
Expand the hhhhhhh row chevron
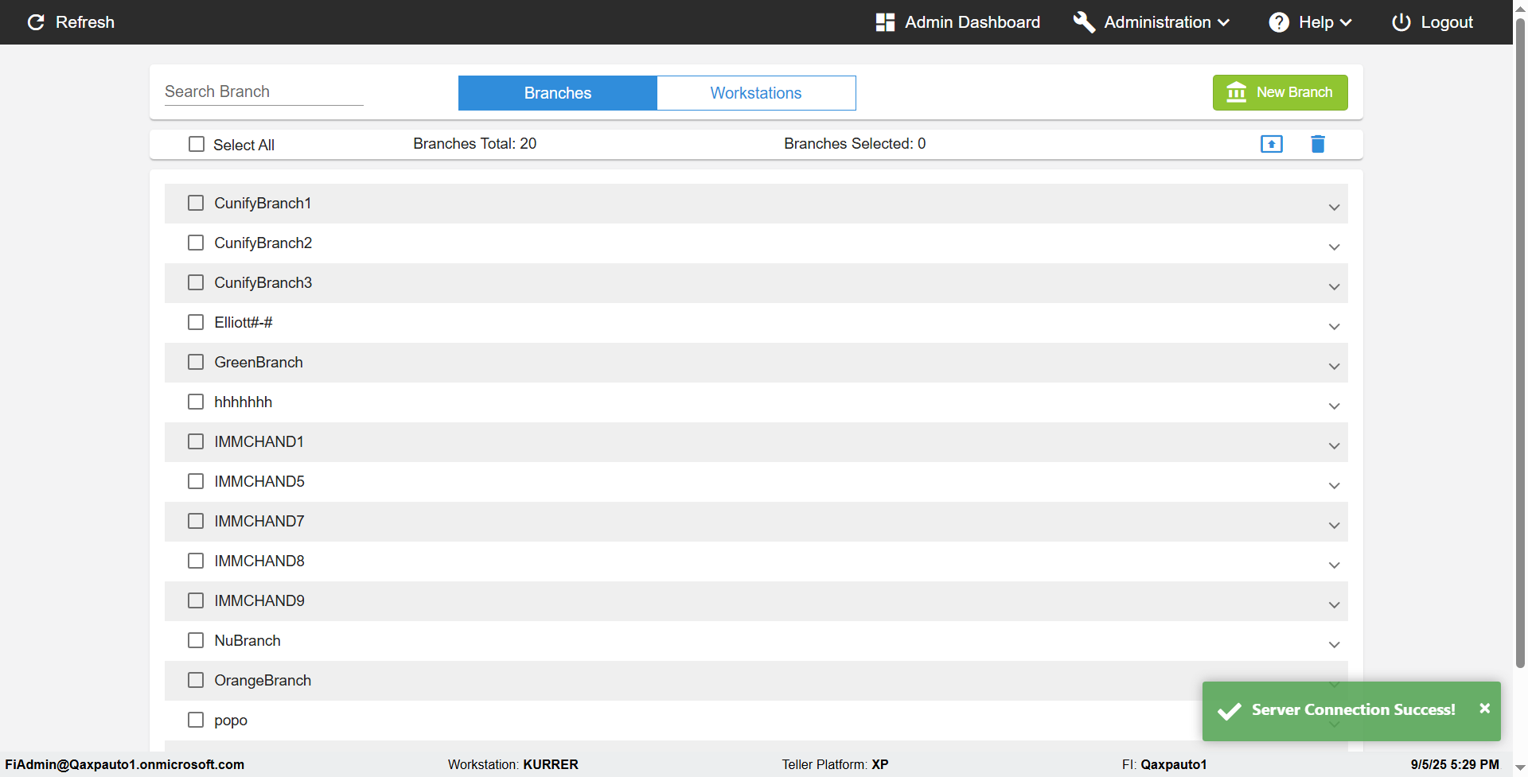[1335, 406]
